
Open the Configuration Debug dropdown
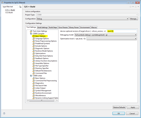point(83,19)
